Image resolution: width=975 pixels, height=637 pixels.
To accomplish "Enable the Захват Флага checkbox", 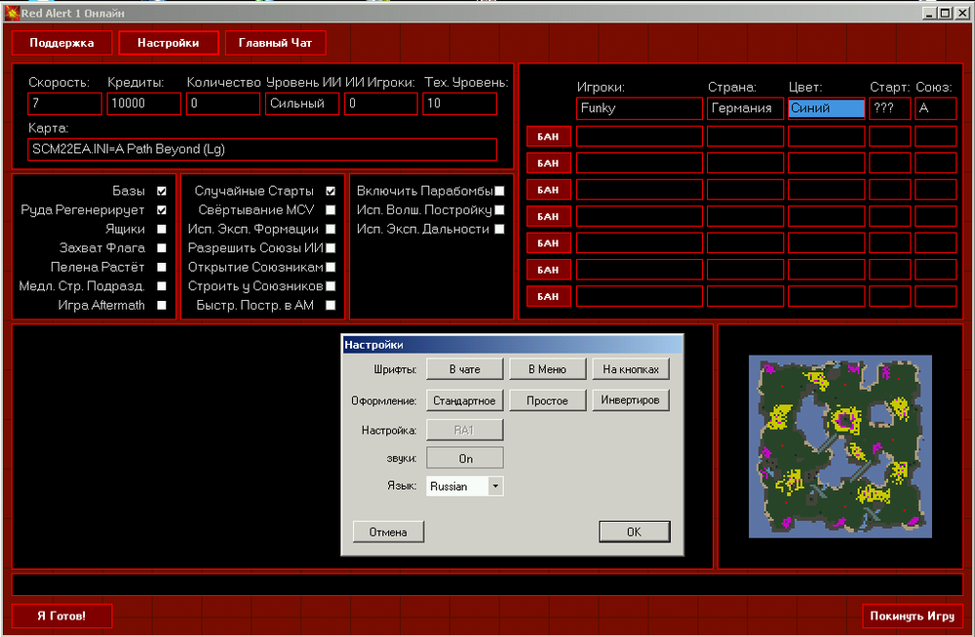I will click(x=162, y=248).
